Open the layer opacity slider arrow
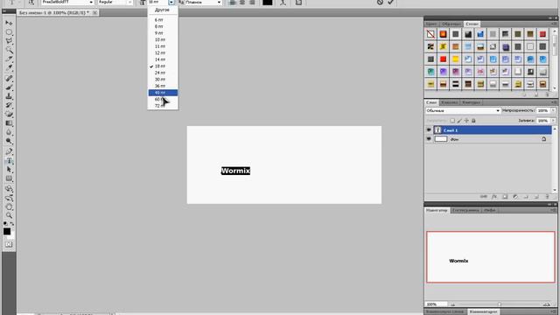Image resolution: width=560 pixels, height=315 pixels. click(x=553, y=111)
